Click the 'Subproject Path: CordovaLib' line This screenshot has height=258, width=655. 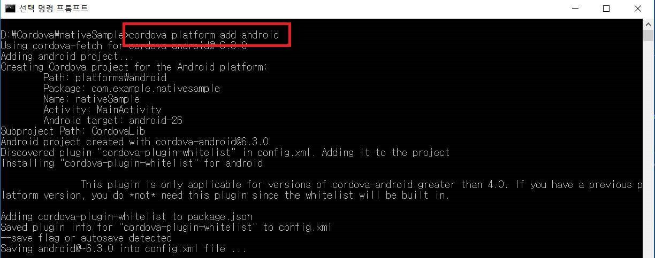[x=73, y=131]
